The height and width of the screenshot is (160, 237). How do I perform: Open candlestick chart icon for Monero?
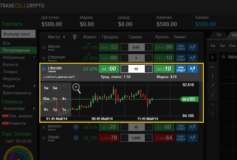(192, 127)
